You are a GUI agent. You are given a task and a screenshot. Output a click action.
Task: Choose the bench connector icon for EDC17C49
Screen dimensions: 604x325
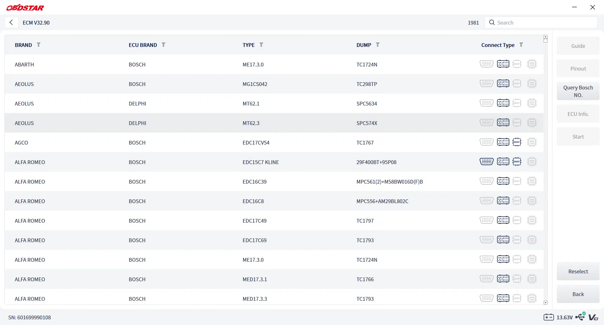503,220
